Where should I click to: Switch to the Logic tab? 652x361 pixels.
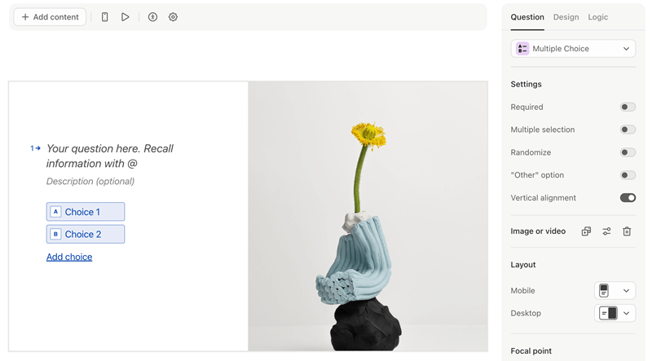click(x=598, y=17)
